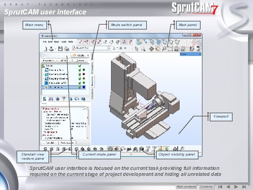Image resolution: width=253 pixels, height=190 pixels.
Task: Open the Create button dropdown arrow
Action: coord(88,55)
